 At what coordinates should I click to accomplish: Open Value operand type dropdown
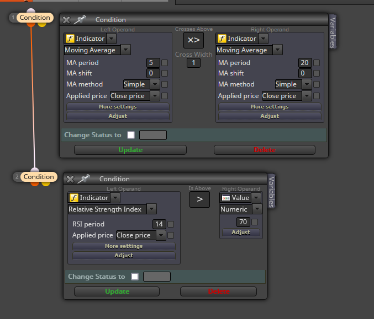tap(256, 198)
